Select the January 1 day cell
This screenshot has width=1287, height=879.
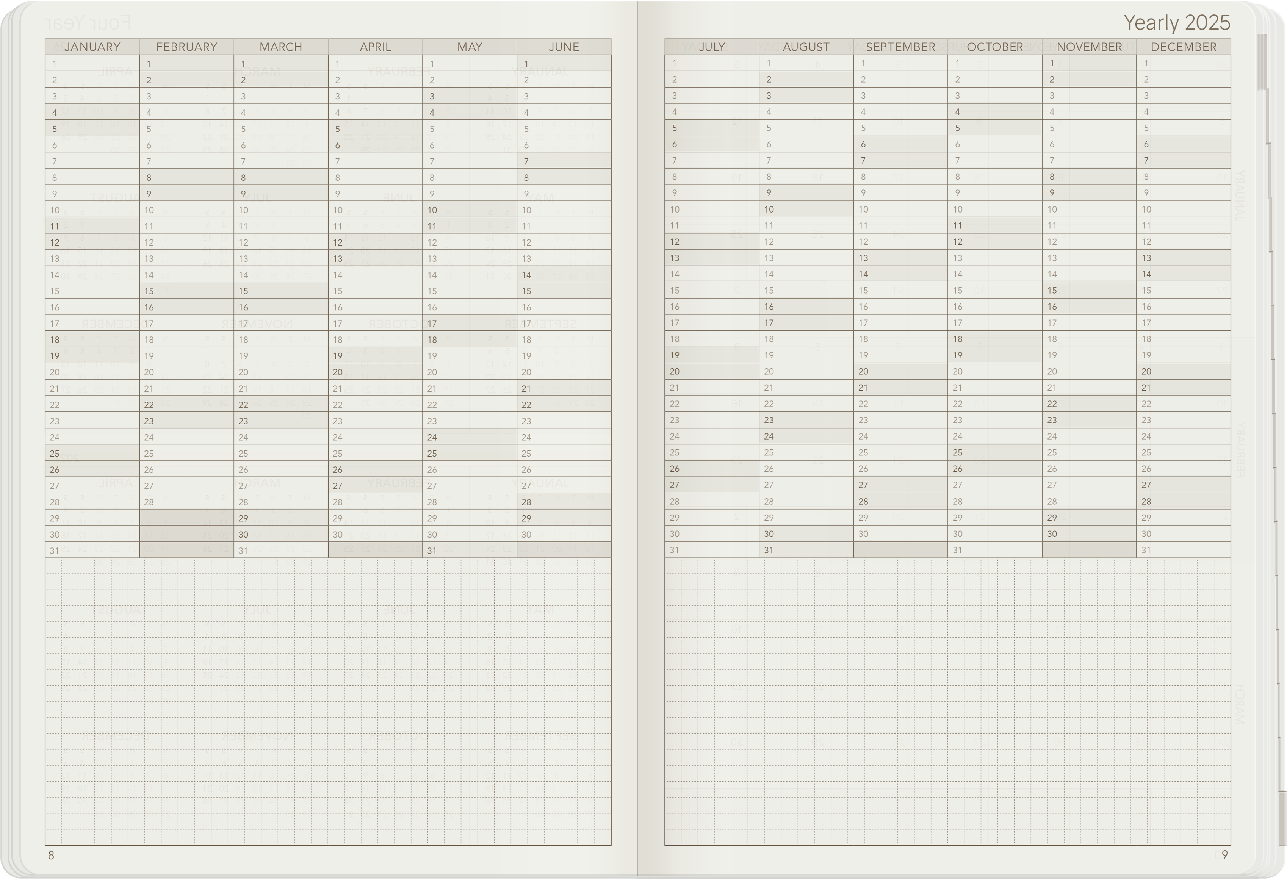[x=92, y=64]
